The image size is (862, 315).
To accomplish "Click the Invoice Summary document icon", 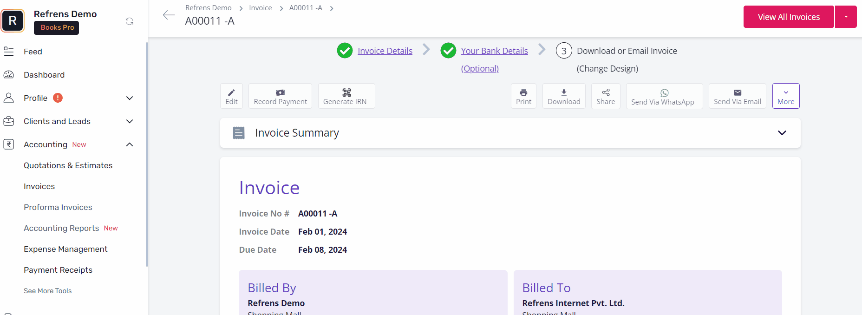I will point(239,133).
